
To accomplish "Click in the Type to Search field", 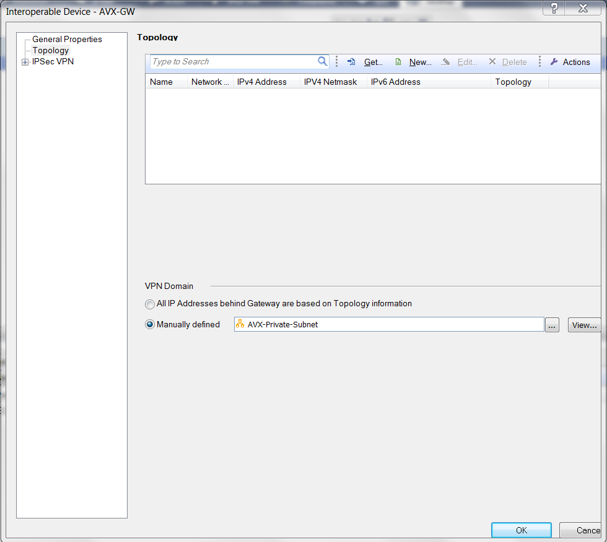I will pyautogui.click(x=232, y=62).
